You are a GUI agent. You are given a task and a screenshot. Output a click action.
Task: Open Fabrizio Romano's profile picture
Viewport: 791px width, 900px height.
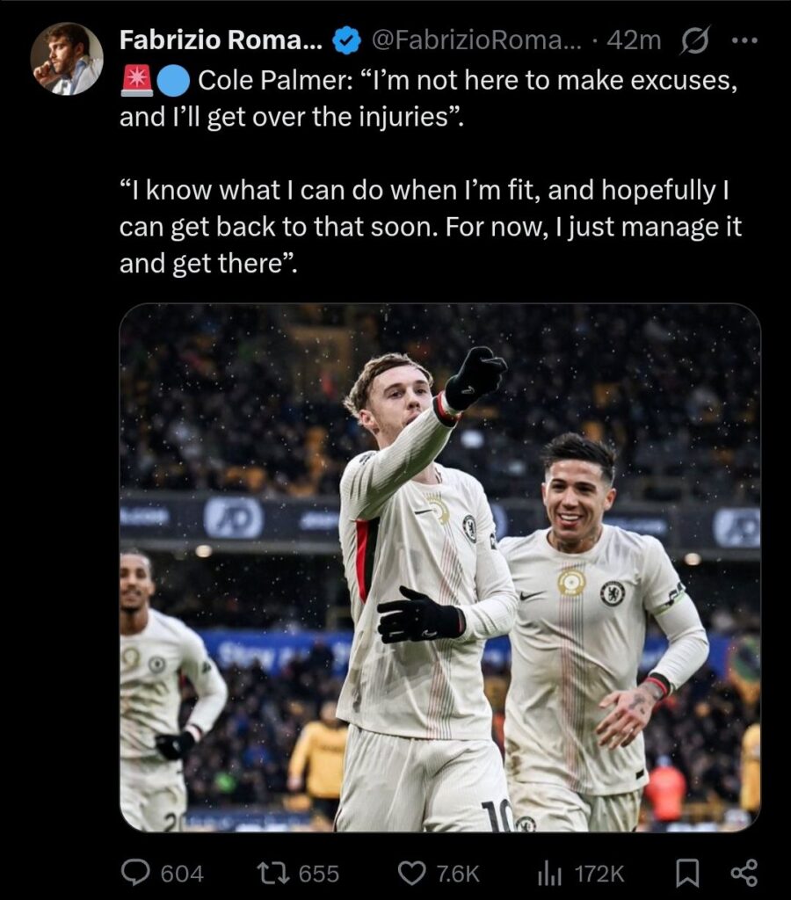[x=67, y=59]
